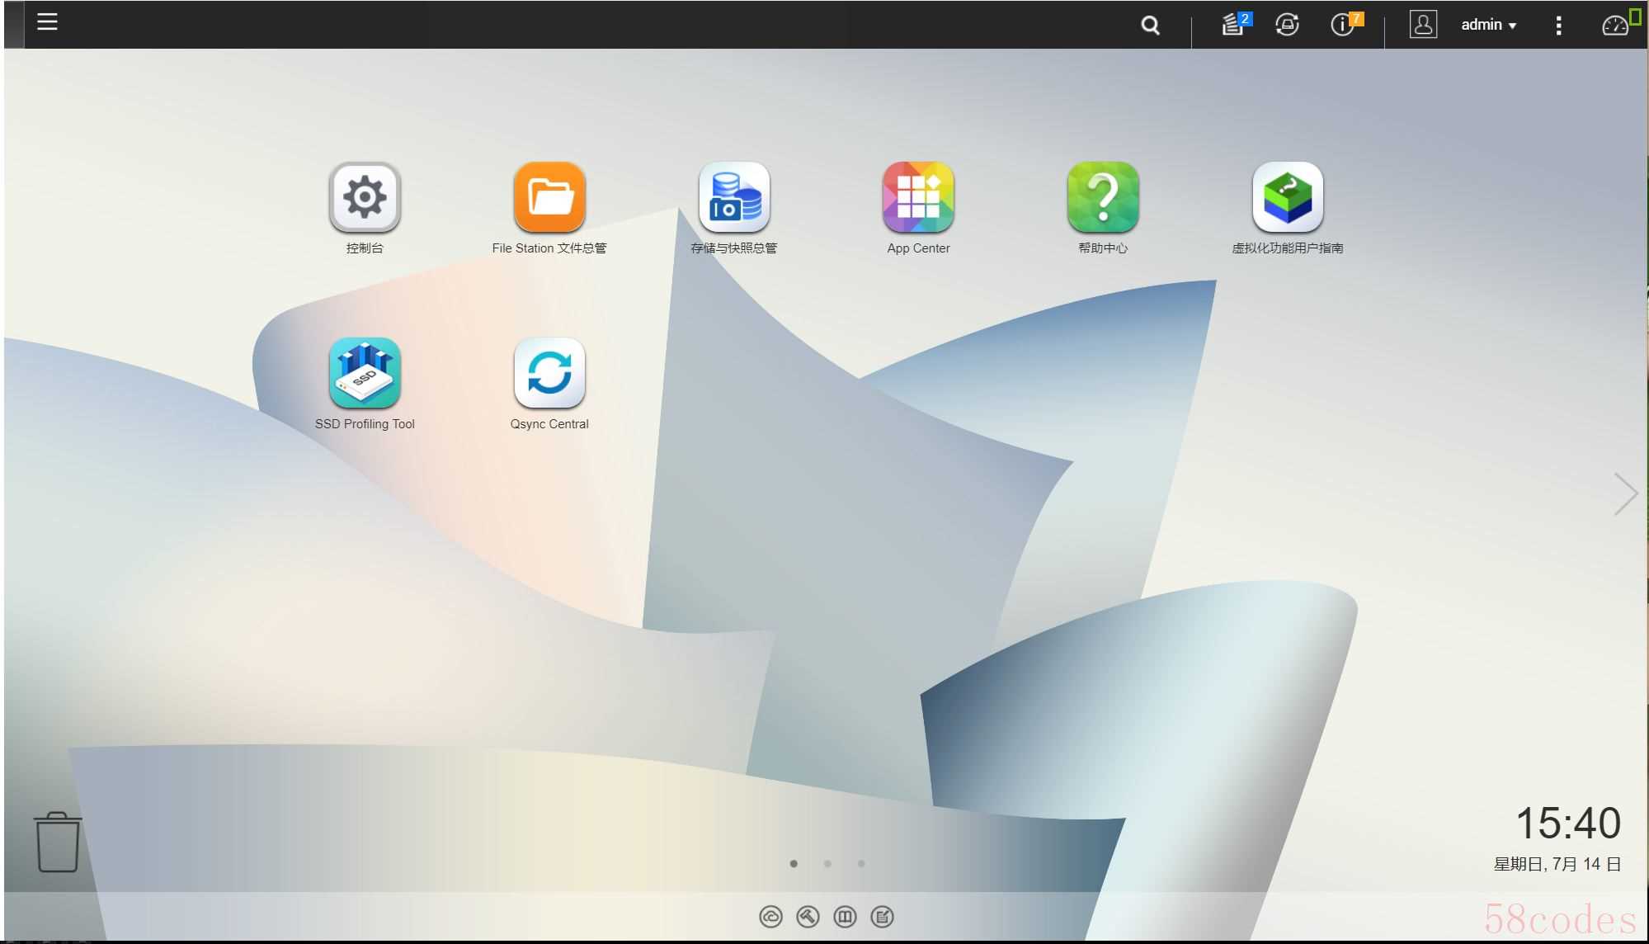The height and width of the screenshot is (944, 1649).
Task: Launch SSD Profiling Tool
Action: (x=365, y=374)
